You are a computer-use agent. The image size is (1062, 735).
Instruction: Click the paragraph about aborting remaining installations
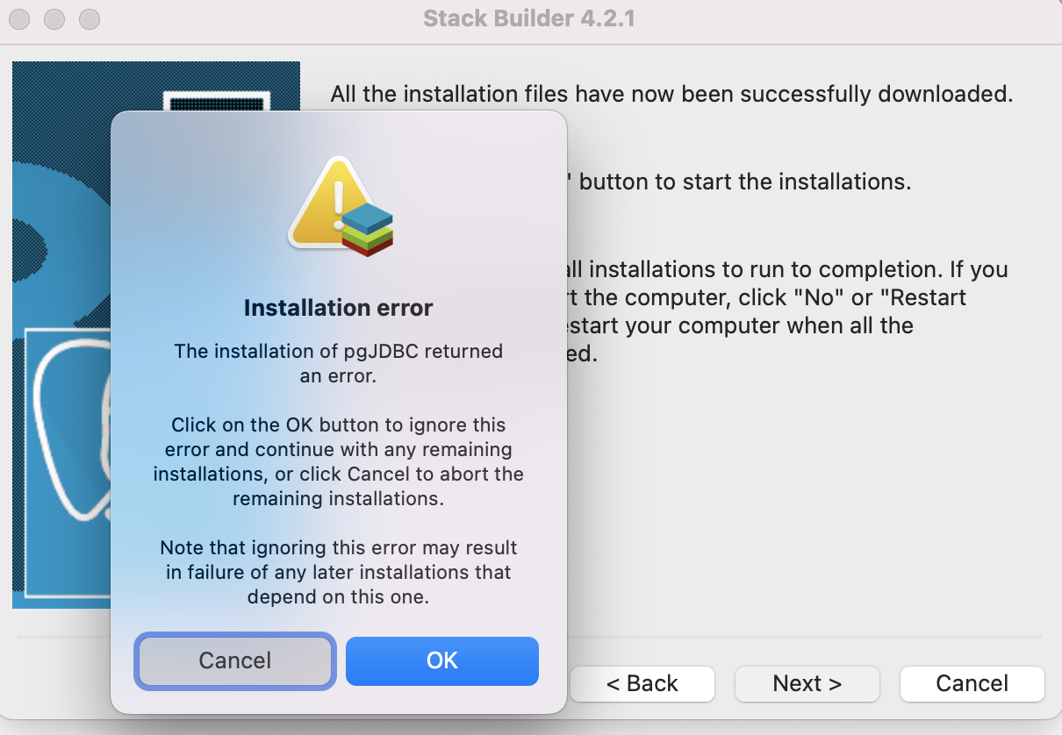338,461
